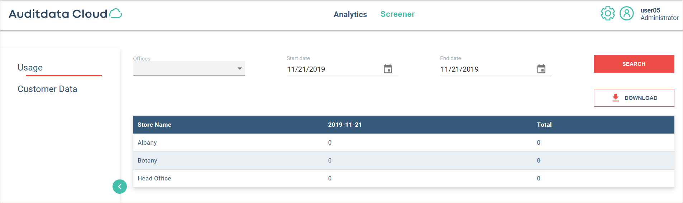Open the Start date calendar picker
The height and width of the screenshot is (203, 683).
(x=388, y=69)
